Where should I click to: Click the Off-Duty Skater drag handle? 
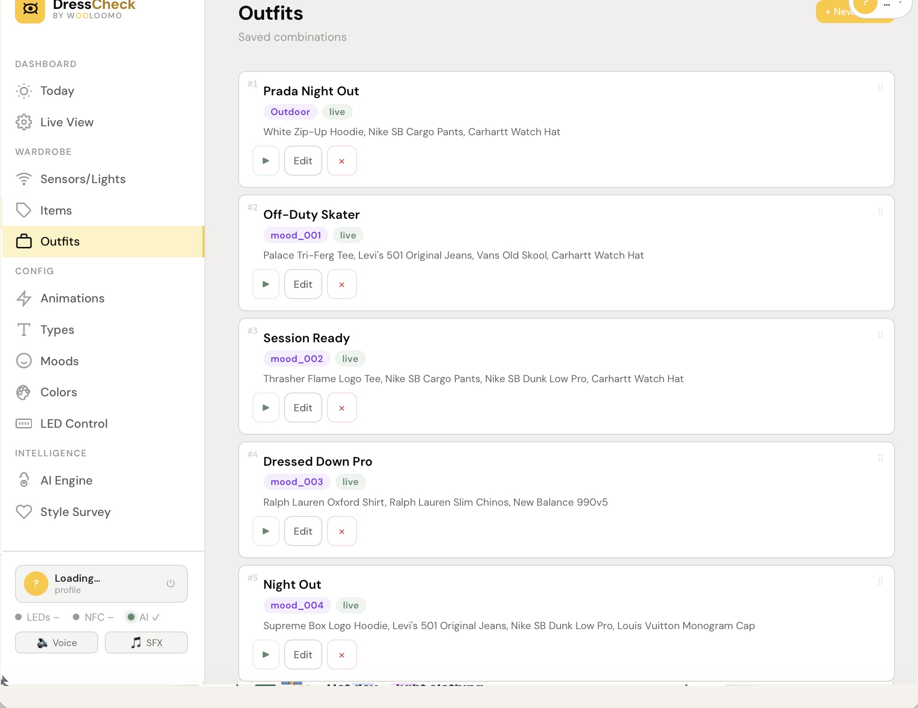(880, 211)
